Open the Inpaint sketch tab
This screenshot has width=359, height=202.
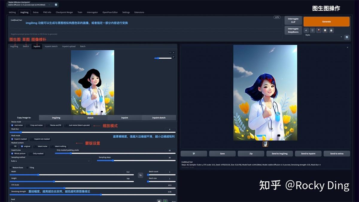[51, 46]
